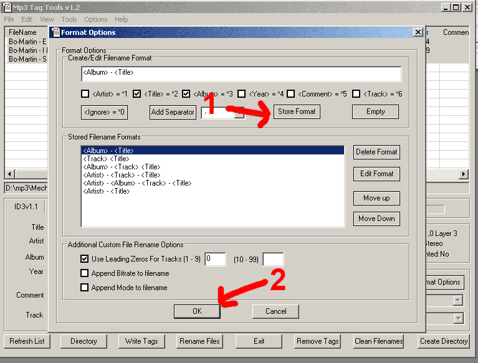Tick the <Track> = *6 checkbox
The height and width of the screenshot is (363, 478).
[356, 94]
